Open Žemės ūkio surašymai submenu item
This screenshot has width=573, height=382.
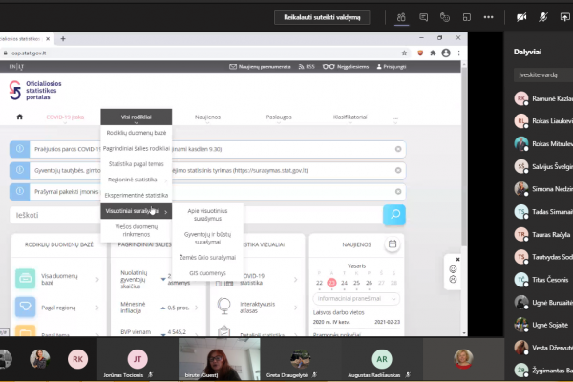pyautogui.click(x=207, y=257)
